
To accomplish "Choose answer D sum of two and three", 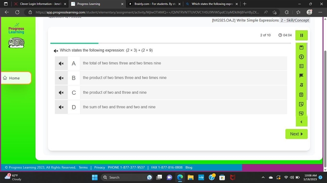I will click(171, 107).
